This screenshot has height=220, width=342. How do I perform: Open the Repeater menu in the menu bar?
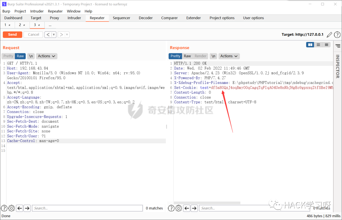tap(55, 11)
